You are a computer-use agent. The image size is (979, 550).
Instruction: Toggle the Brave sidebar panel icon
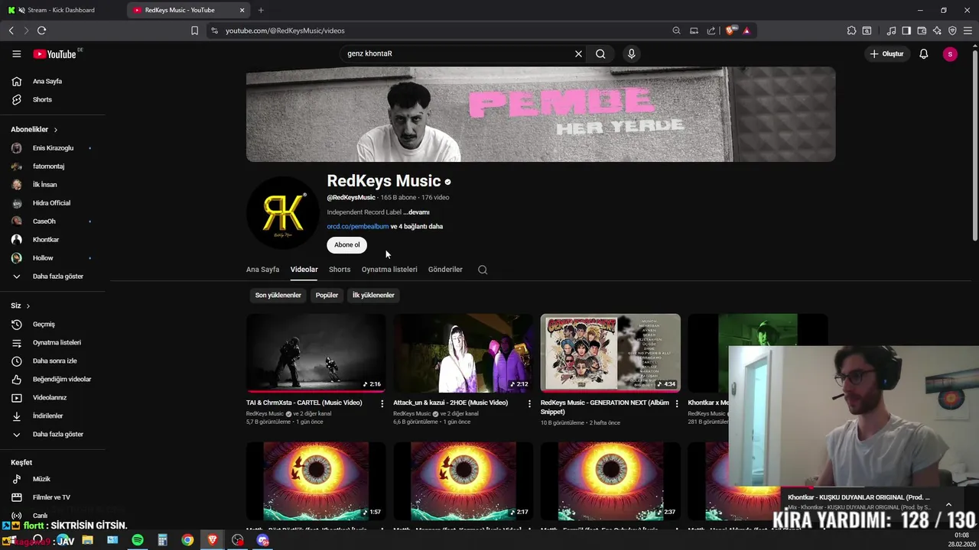click(x=906, y=31)
